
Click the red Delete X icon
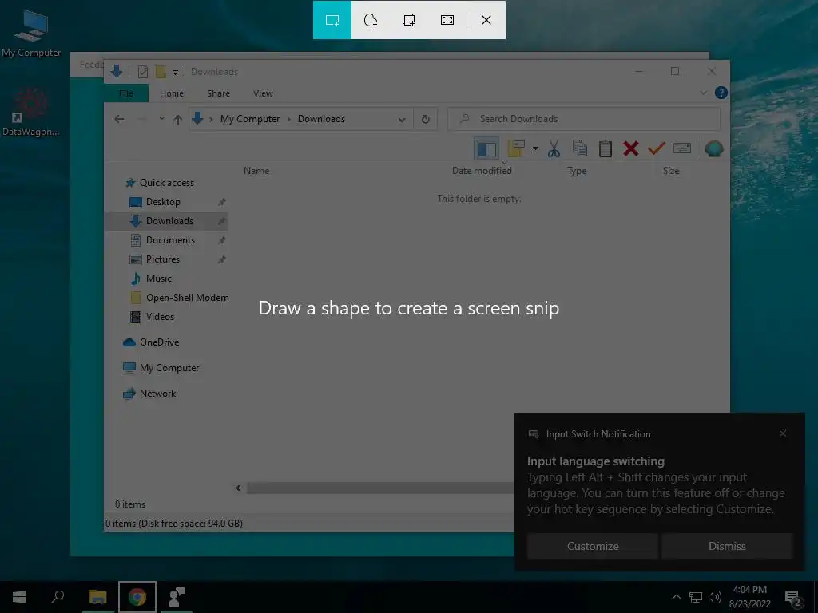click(631, 149)
